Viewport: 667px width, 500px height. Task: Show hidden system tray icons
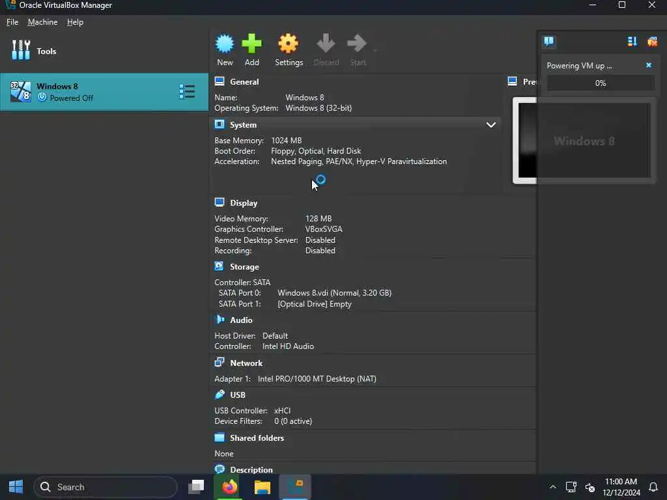[x=552, y=487]
